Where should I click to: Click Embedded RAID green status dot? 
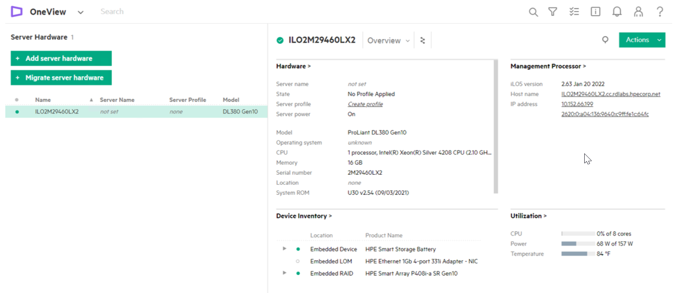click(x=298, y=273)
